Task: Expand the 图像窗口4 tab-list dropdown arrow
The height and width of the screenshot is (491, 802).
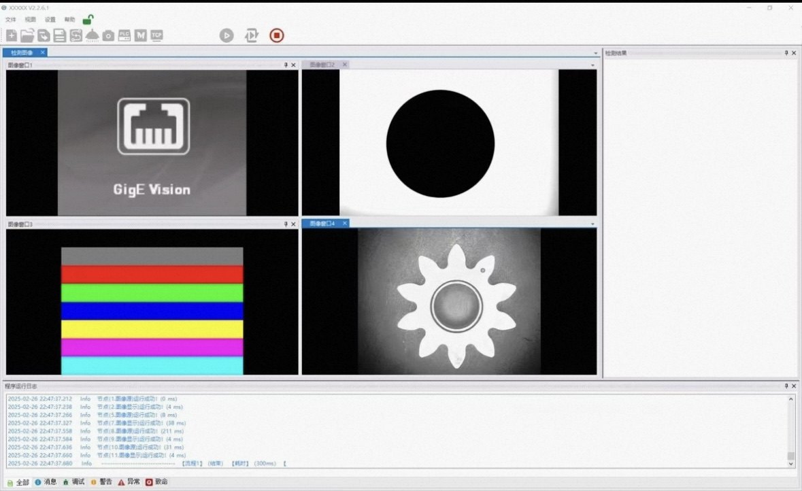Action: click(x=592, y=224)
